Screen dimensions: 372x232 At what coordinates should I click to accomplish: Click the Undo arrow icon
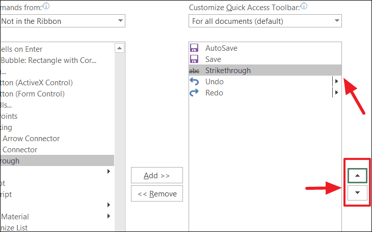tap(194, 82)
